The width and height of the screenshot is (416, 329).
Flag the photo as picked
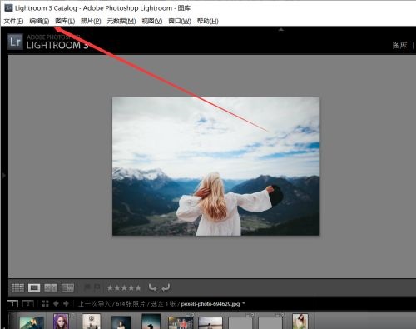pos(87,287)
